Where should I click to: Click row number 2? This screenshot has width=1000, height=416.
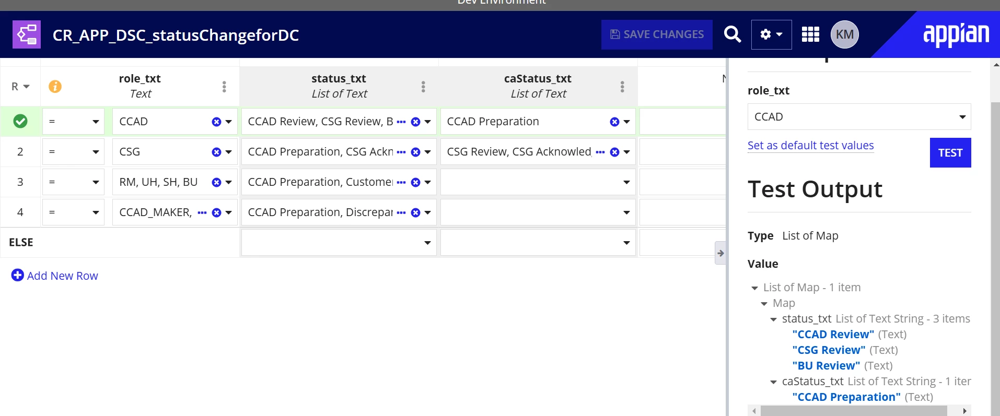point(20,152)
